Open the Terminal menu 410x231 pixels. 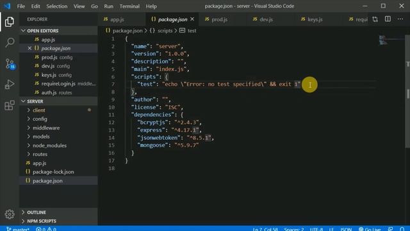tap(129, 6)
